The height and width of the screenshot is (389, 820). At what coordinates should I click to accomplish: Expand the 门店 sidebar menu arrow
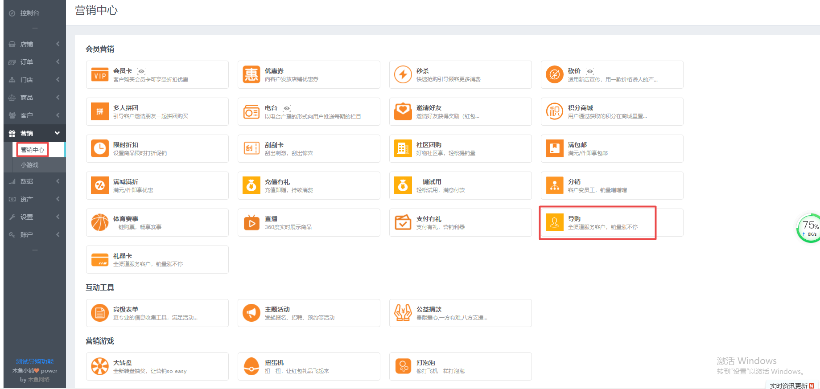point(58,80)
